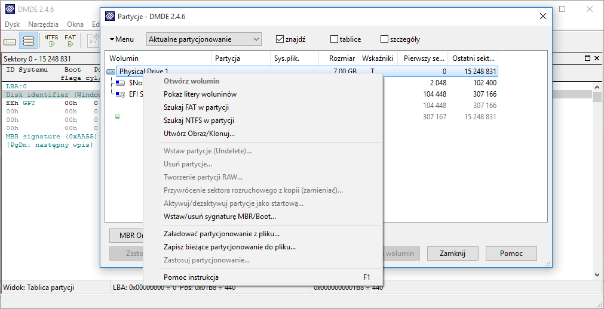Screen dimensions: 604x309
Task: Click the small green indicator icon in volume list
Action: pos(118,116)
